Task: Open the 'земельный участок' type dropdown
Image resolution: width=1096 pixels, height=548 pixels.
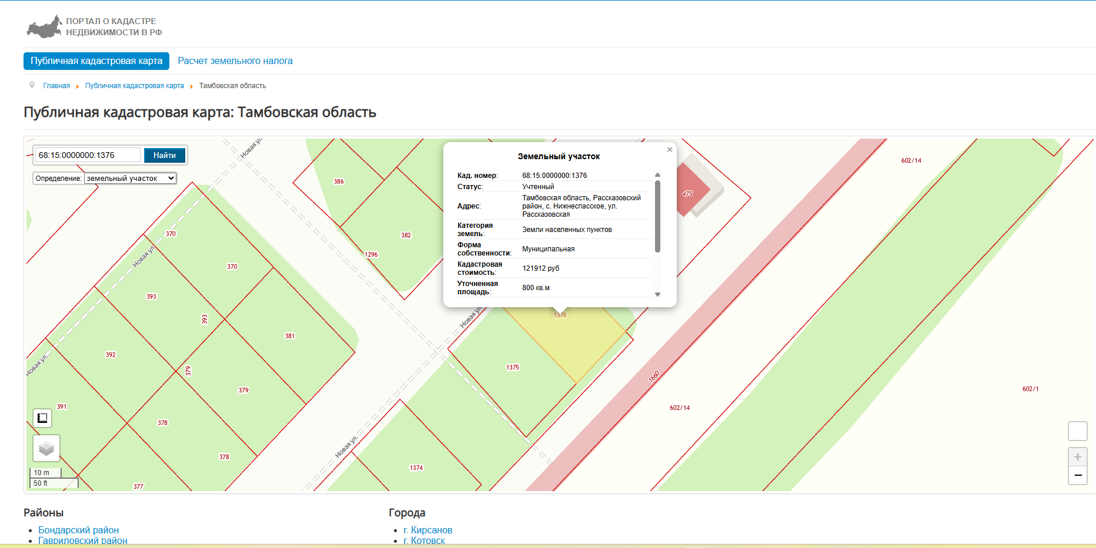Action: (x=131, y=179)
